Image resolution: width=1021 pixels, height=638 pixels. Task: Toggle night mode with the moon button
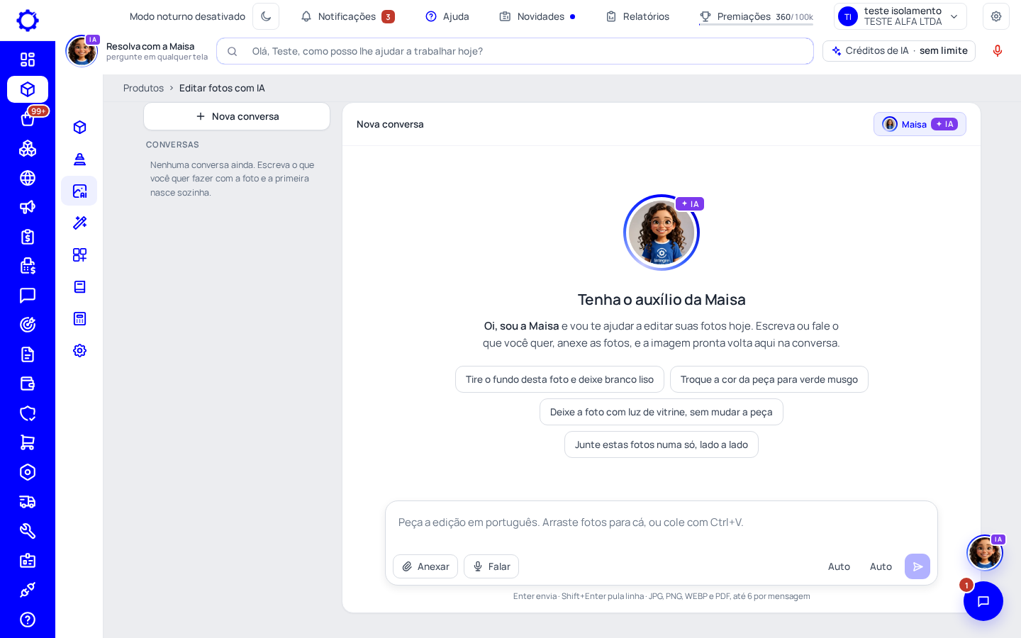266,16
